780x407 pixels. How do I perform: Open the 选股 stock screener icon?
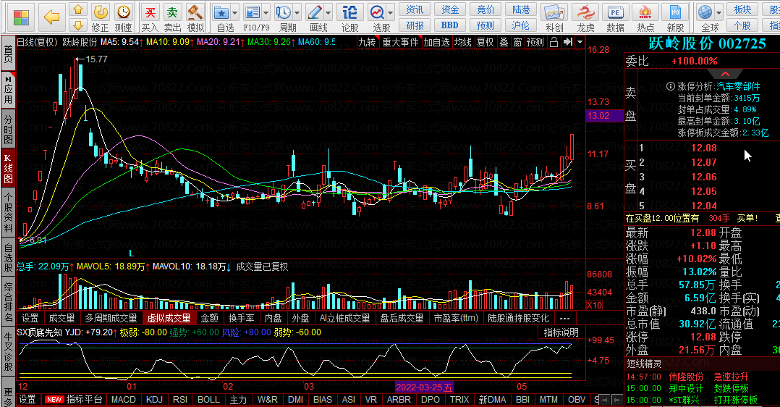377,12
